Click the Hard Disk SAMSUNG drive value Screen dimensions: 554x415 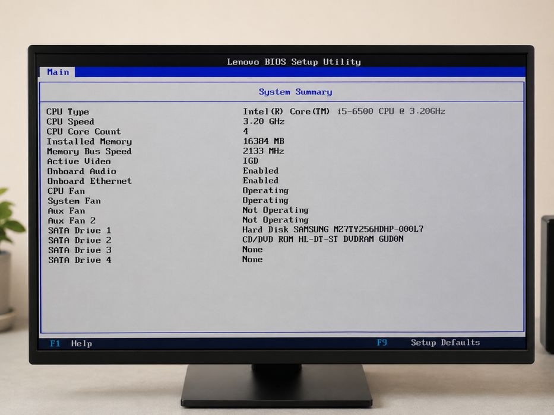pos(333,229)
